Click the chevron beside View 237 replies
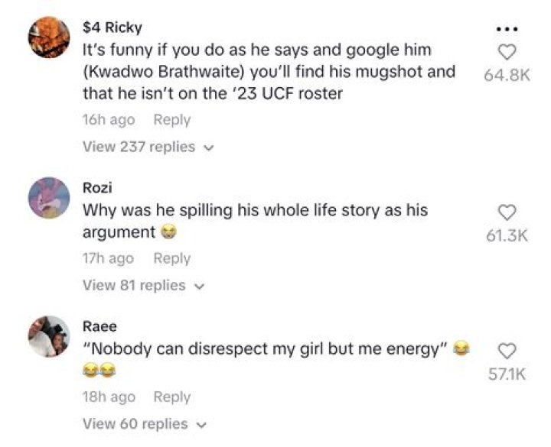551x447 pixels. click(209, 148)
